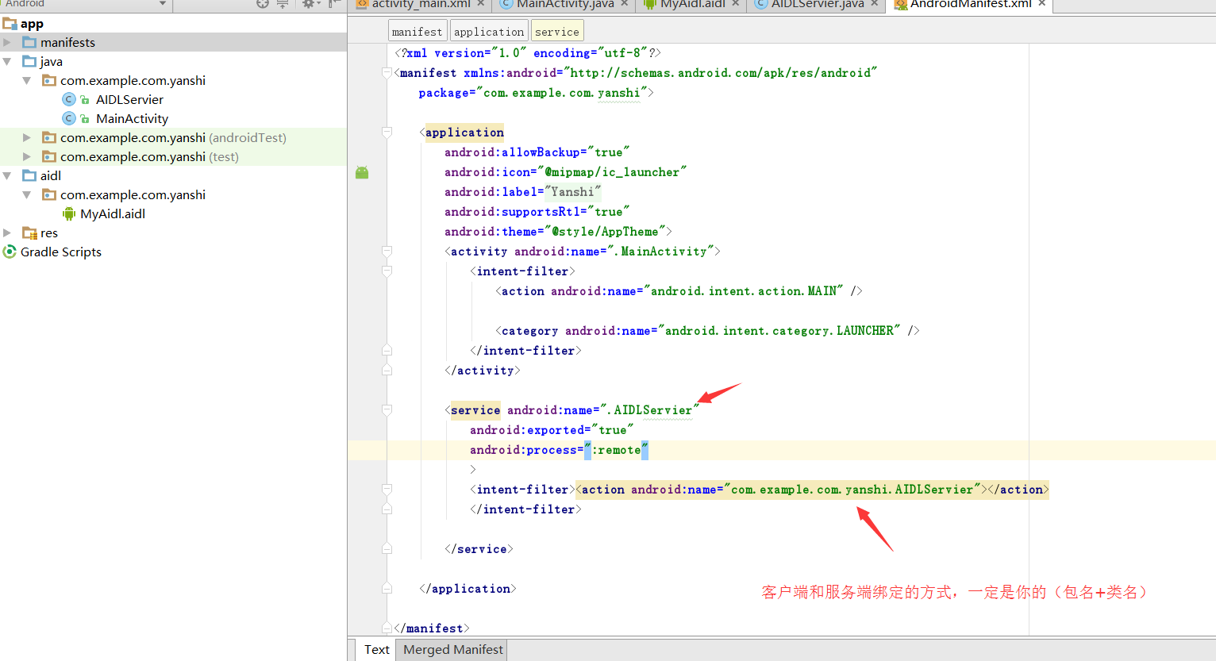This screenshot has height=661, width=1216.
Task: Click the android:allowBackup="true" line
Action: tap(537, 152)
